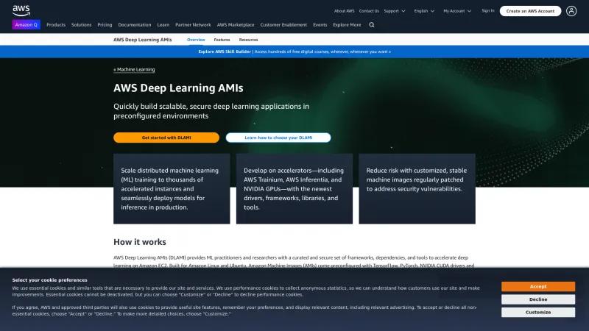This screenshot has height=331, width=589.
Task: Open Customer Enablement menu item
Action: [283, 25]
